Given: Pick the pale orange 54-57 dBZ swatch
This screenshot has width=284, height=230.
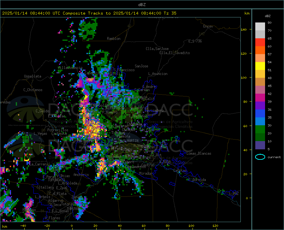Looking at the screenshot, I should (x=260, y=58).
